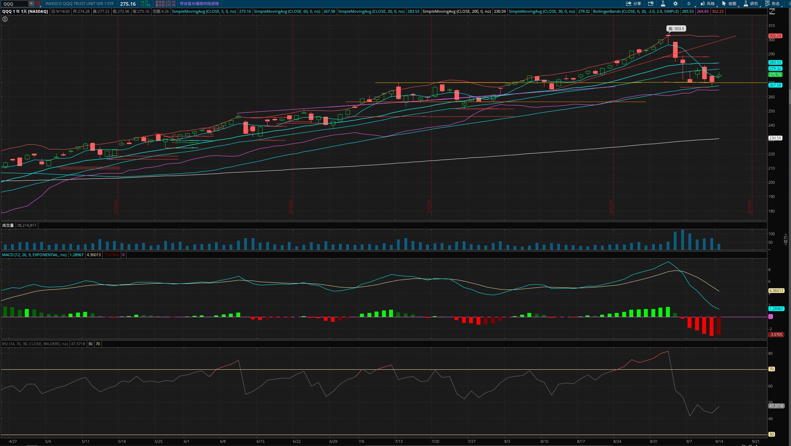The image size is (791, 446).
Task: Open the 风格 style menu
Action: point(707,4)
